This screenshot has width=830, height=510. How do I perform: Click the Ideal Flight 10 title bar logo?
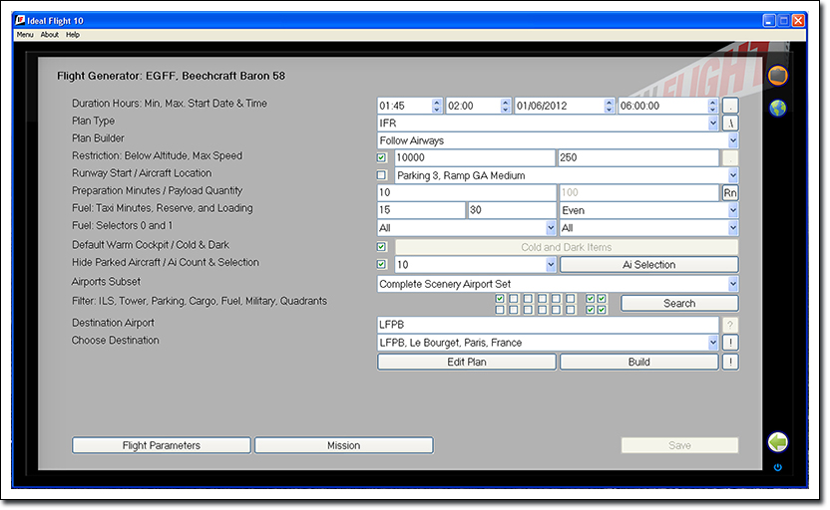point(20,21)
